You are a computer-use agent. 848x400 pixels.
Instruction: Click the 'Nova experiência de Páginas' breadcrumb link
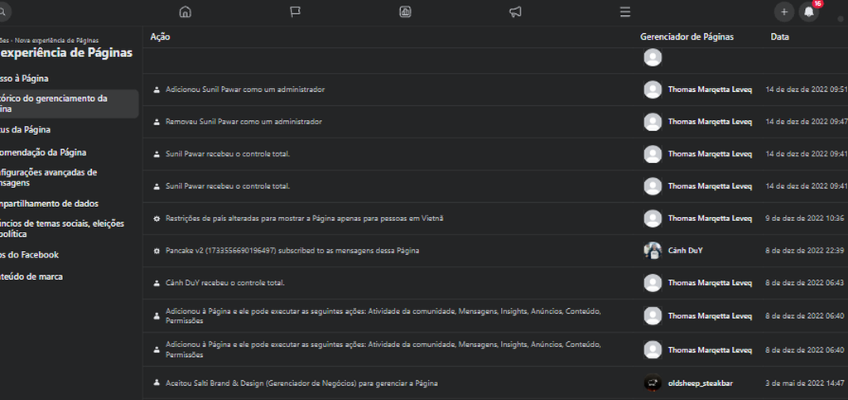[x=56, y=41]
